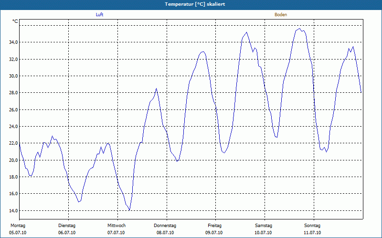The image size is (382, 238).
Task: Click the 'Luft' legend label
Action: point(99,15)
